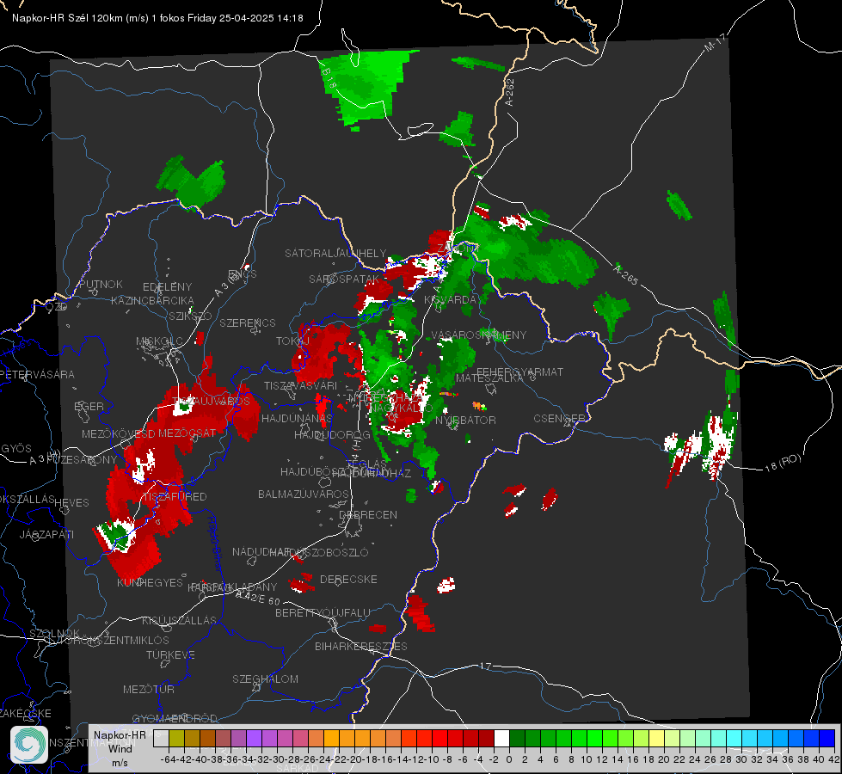Click the EDELÉNY label
The height and width of the screenshot is (774, 842).
[167, 287]
